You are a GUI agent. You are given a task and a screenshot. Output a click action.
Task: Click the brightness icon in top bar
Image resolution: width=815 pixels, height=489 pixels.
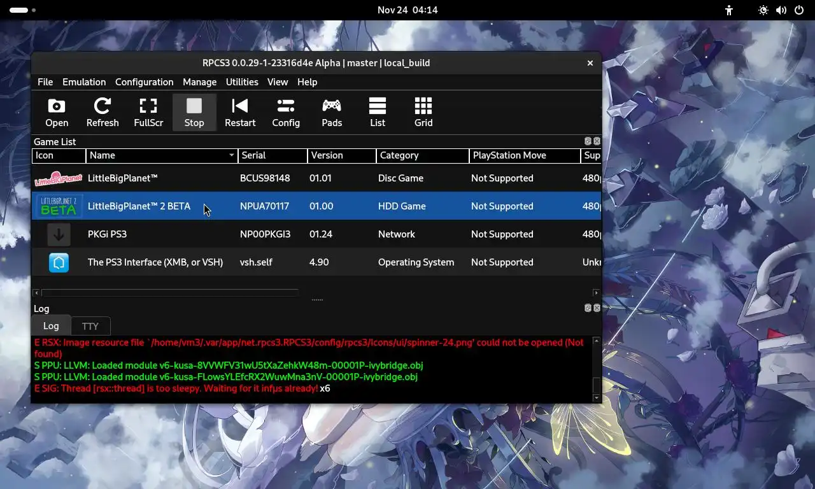coord(763,10)
